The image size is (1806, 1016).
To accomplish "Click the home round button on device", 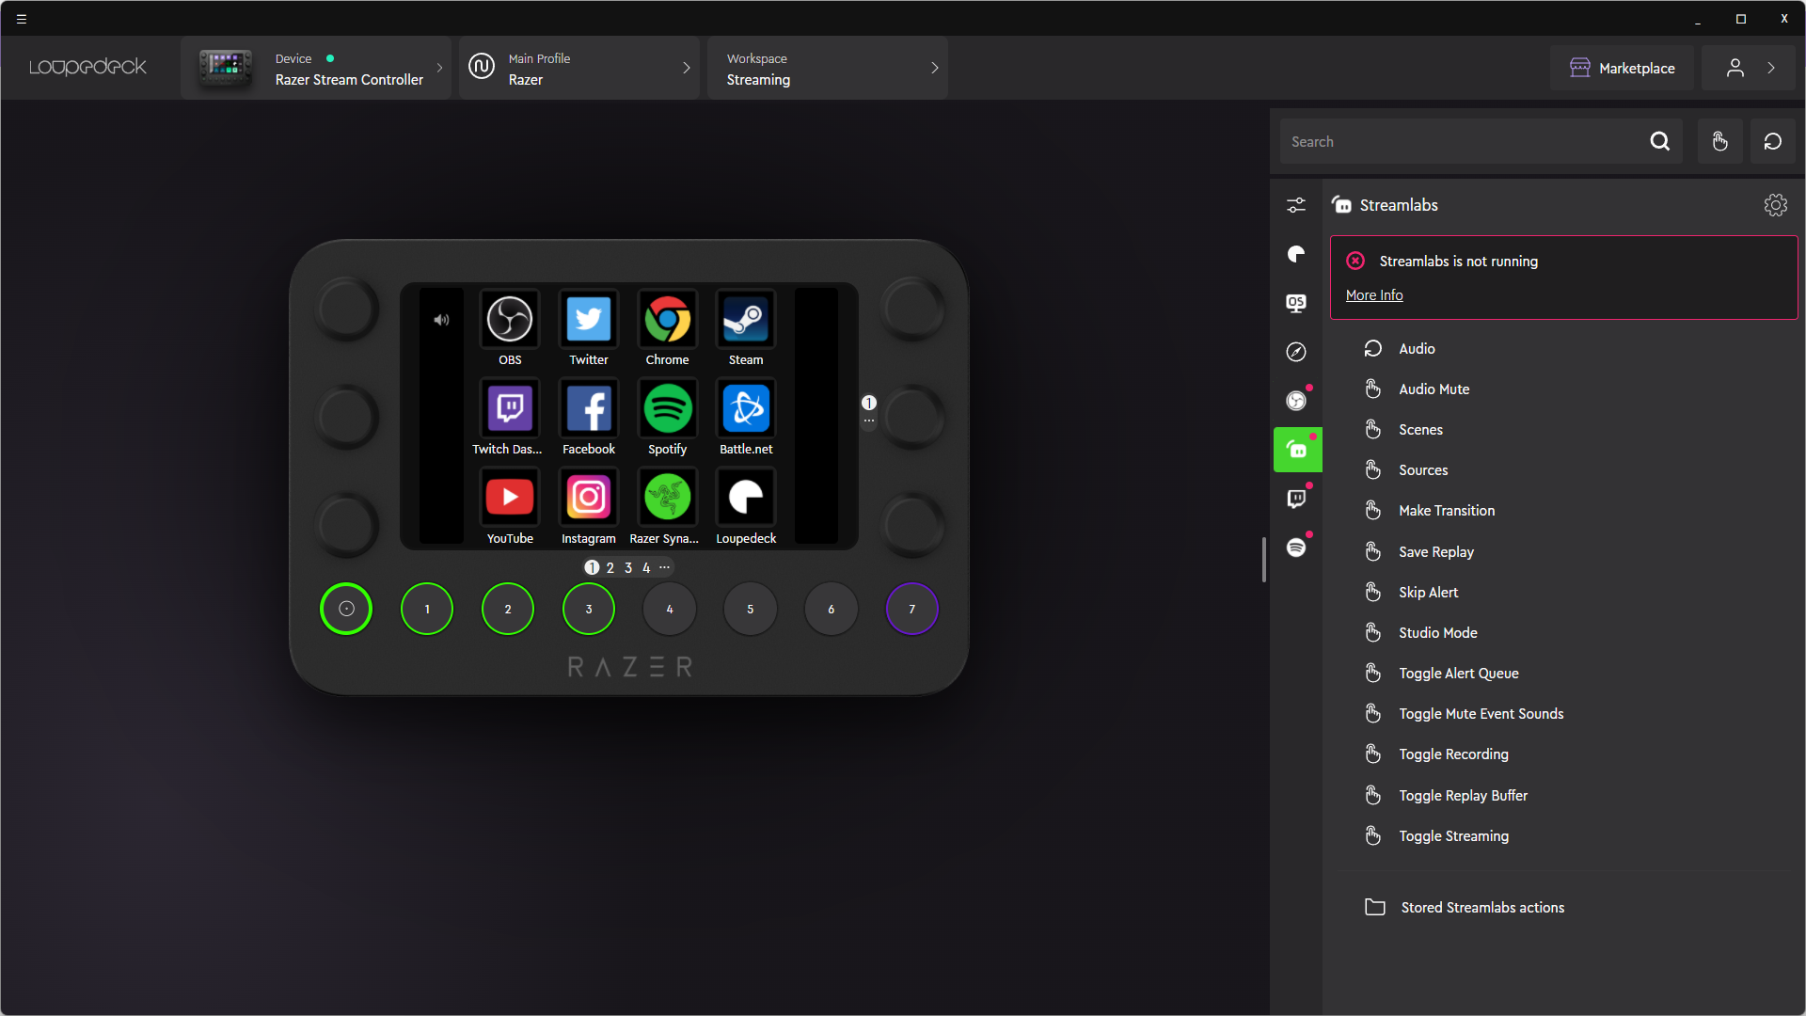I will pos(346,609).
